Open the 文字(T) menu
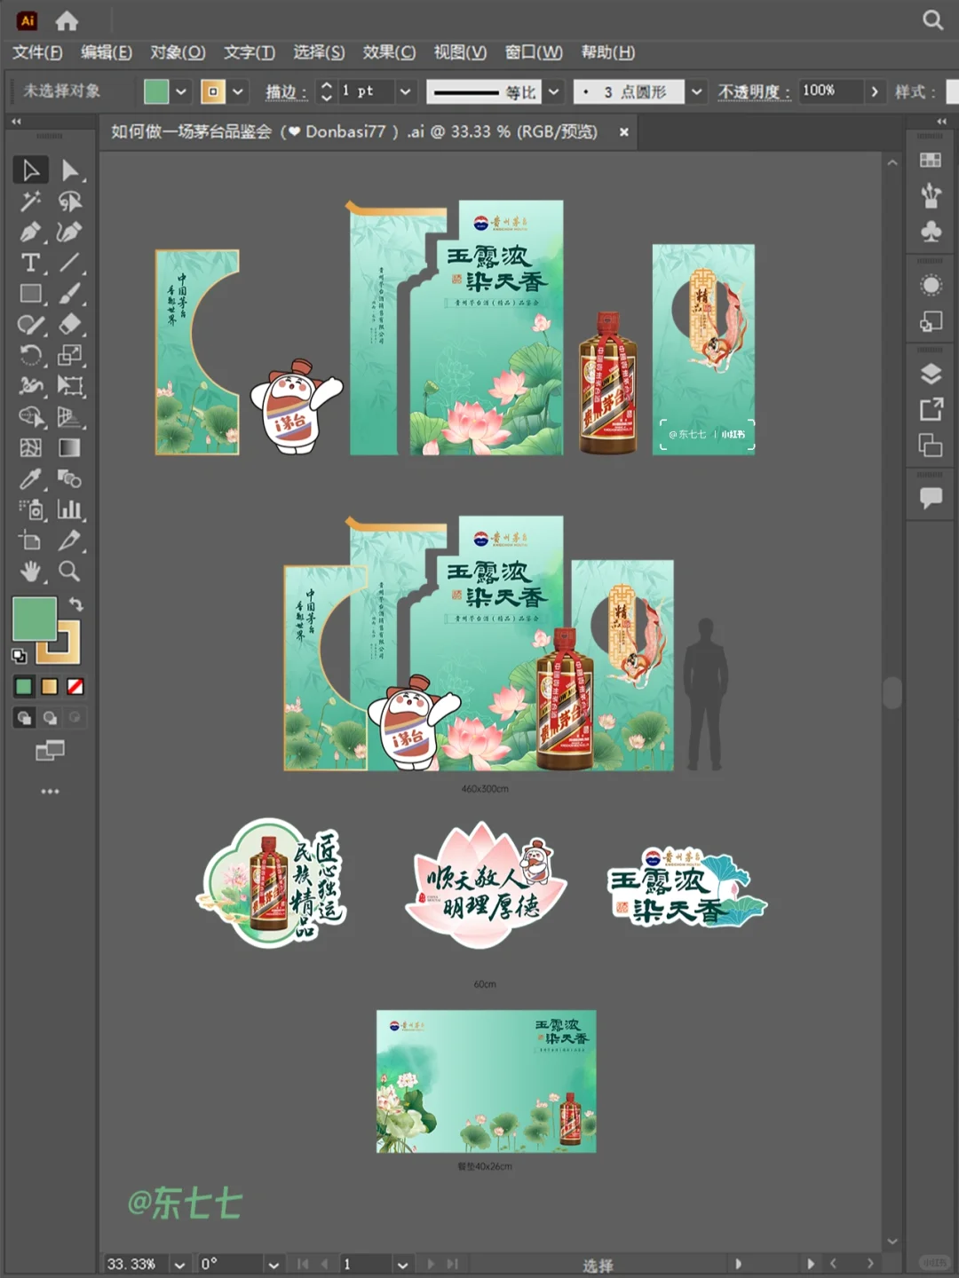This screenshot has height=1278, width=959. (x=250, y=52)
